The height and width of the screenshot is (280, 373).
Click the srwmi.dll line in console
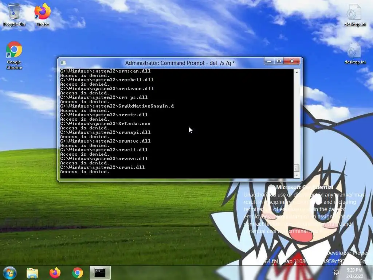click(102, 167)
